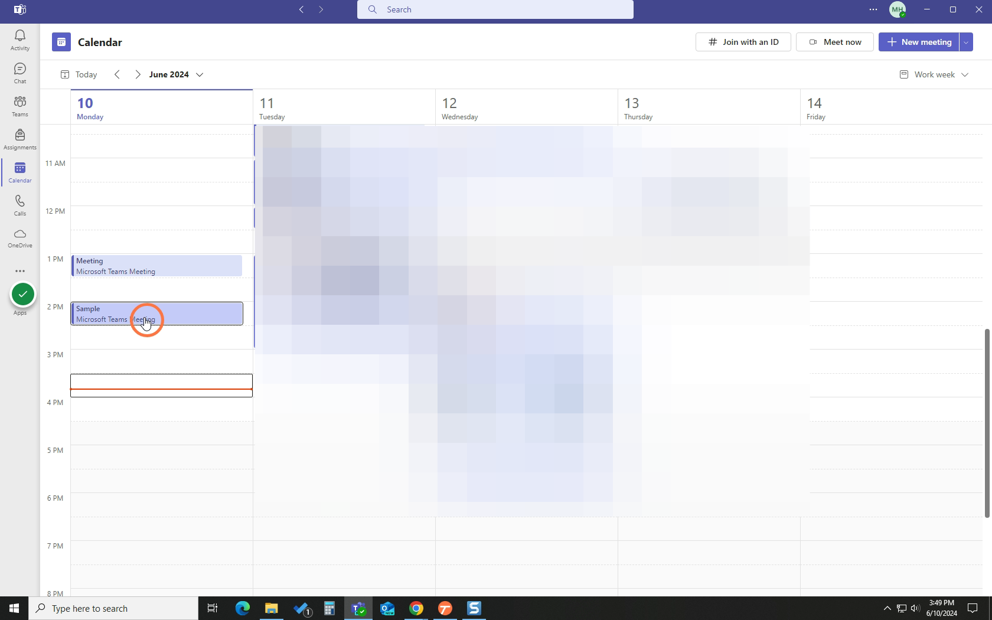Open Google Chrome from taskbar
992x620 pixels.
click(416, 608)
